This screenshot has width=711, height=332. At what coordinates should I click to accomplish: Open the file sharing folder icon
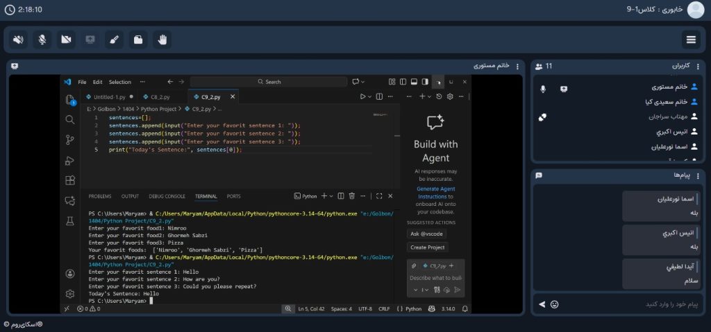[x=138, y=40]
